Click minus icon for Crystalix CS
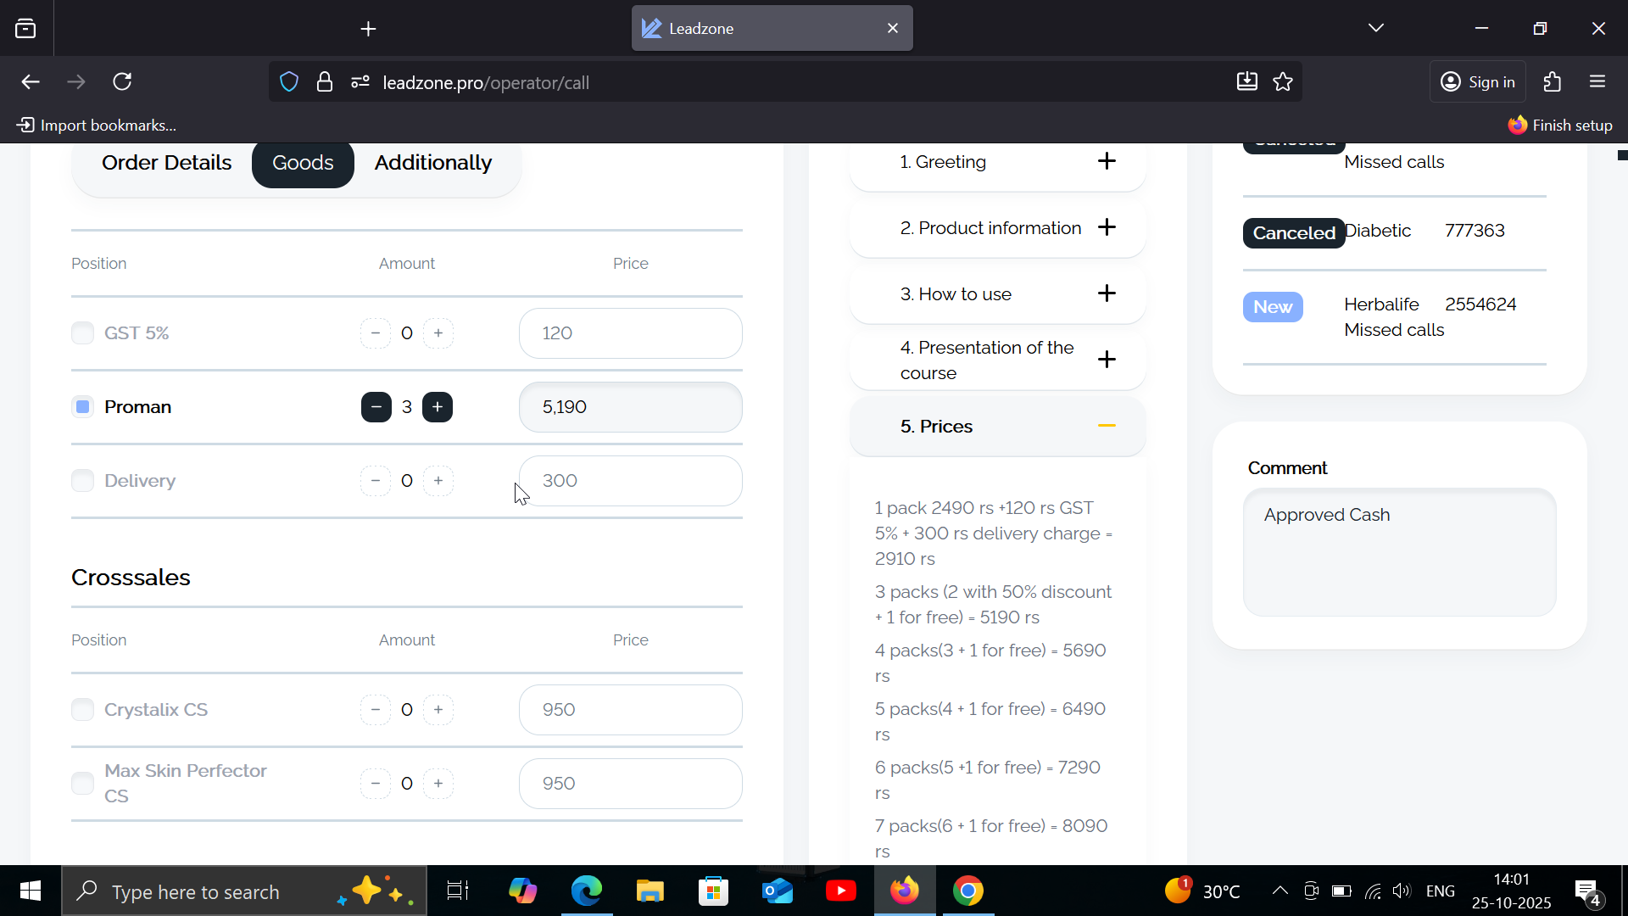 point(376,710)
